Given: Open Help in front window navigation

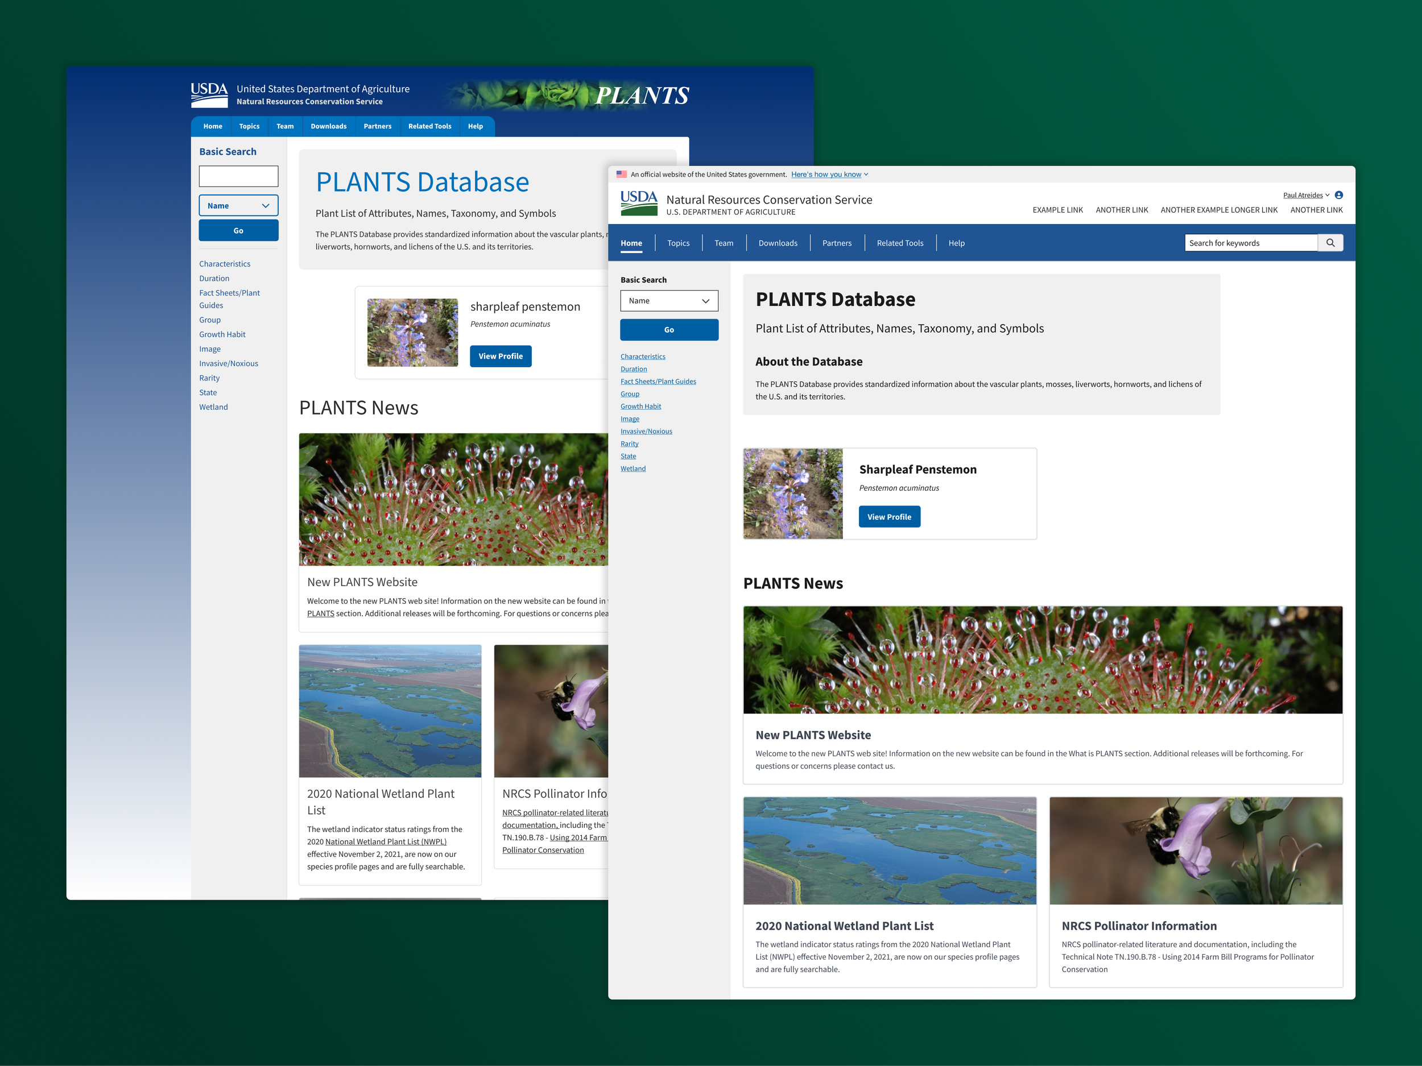Looking at the screenshot, I should tap(957, 243).
